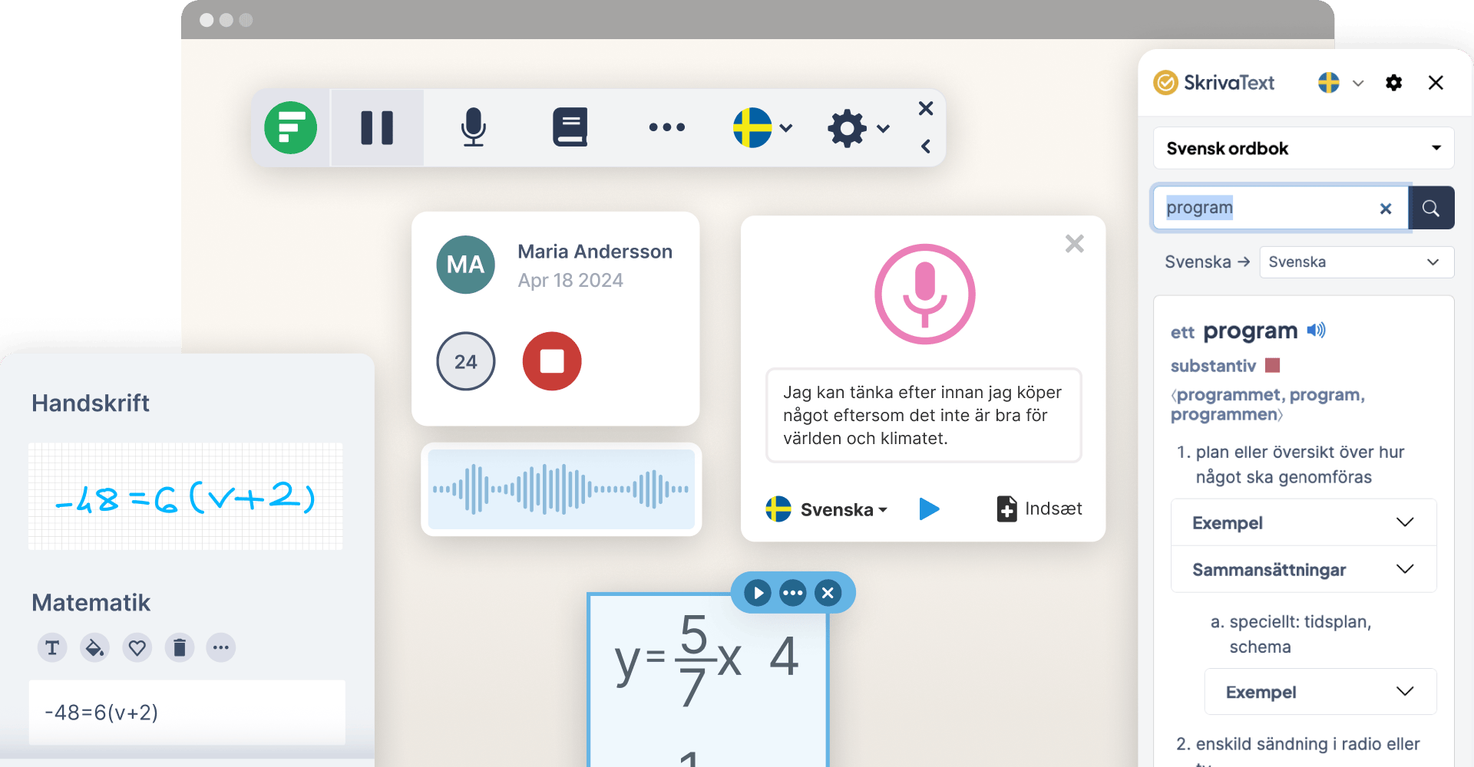
Task: Expand the Sammansättningar section
Action: point(1304,569)
